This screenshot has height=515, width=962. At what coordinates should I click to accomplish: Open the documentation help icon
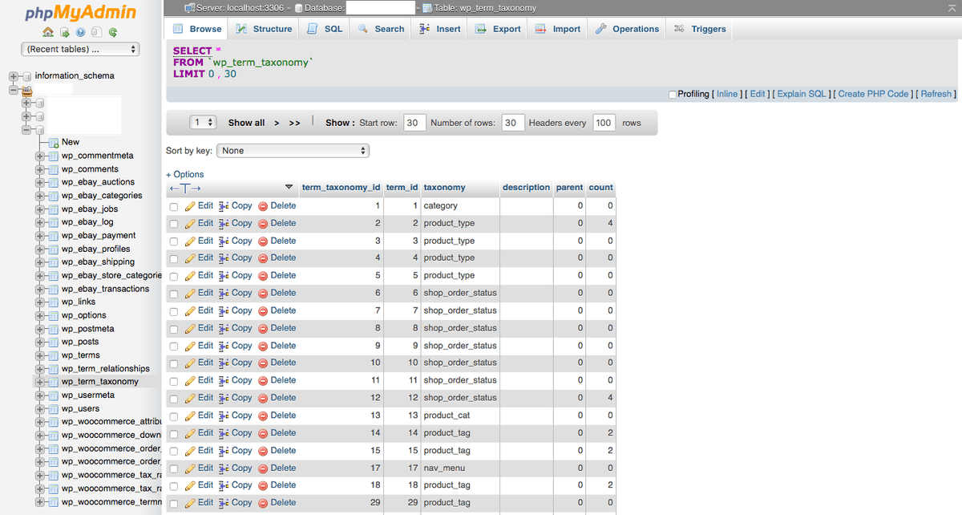(x=80, y=32)
